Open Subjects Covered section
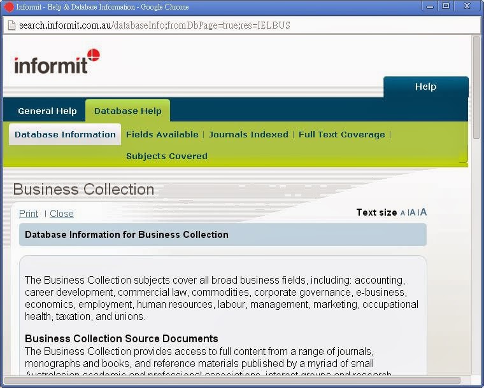Viewport: 484px width, 388px height. tap(167, 156)
